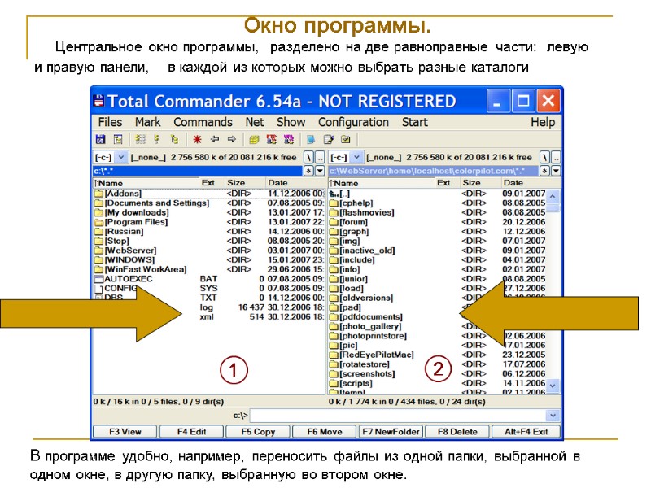Select the [WINDOWS] folder row

click(209, 259)
